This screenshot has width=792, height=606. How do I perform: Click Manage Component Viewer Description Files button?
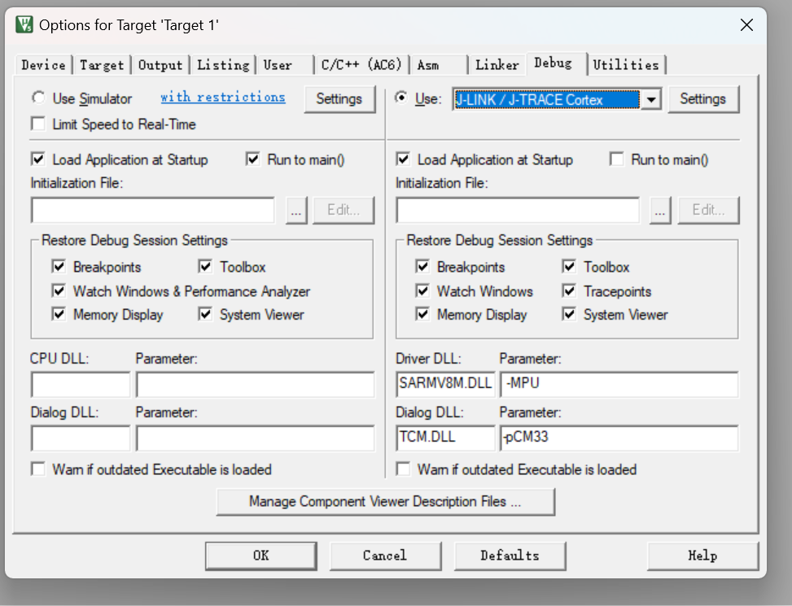[x=385, y=502]
